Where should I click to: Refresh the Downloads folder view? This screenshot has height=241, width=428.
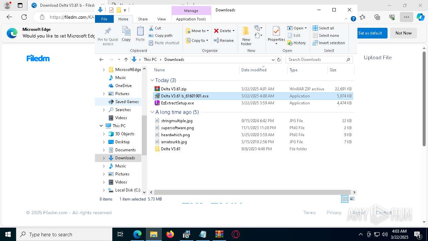click(279, 60)
